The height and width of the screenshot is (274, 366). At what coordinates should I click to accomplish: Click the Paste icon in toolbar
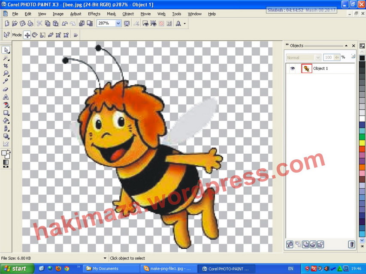click(x=55, y=23)
